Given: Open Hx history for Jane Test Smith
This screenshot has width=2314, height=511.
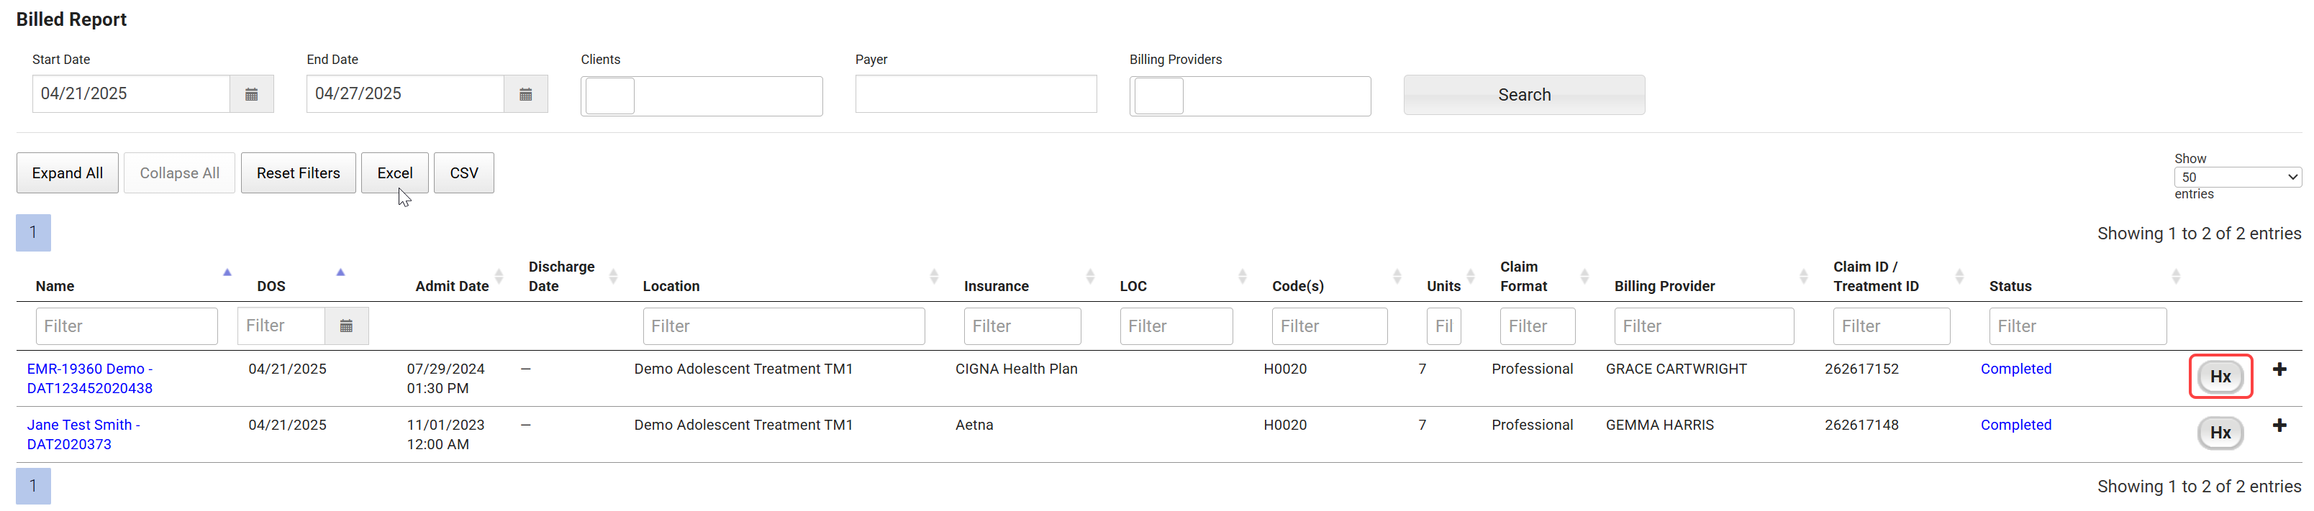Looking at the screenshot, I should coord(2220,433).
